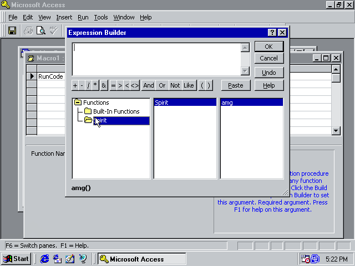Click the Paste button
The image size is (355, 266).
click(x=236, y=85)
